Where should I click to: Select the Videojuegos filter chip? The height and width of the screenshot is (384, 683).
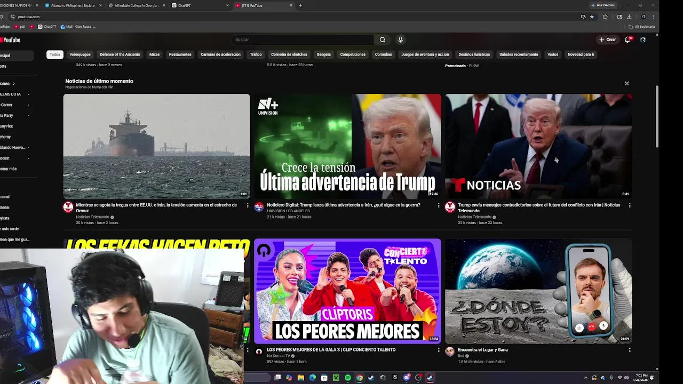pyautogui.click(x=80, y=54)
